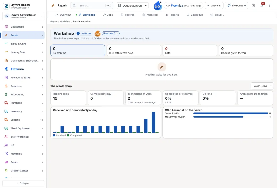Switch to the Jobs tab
The image size is (277, 188).
point(108,15)
